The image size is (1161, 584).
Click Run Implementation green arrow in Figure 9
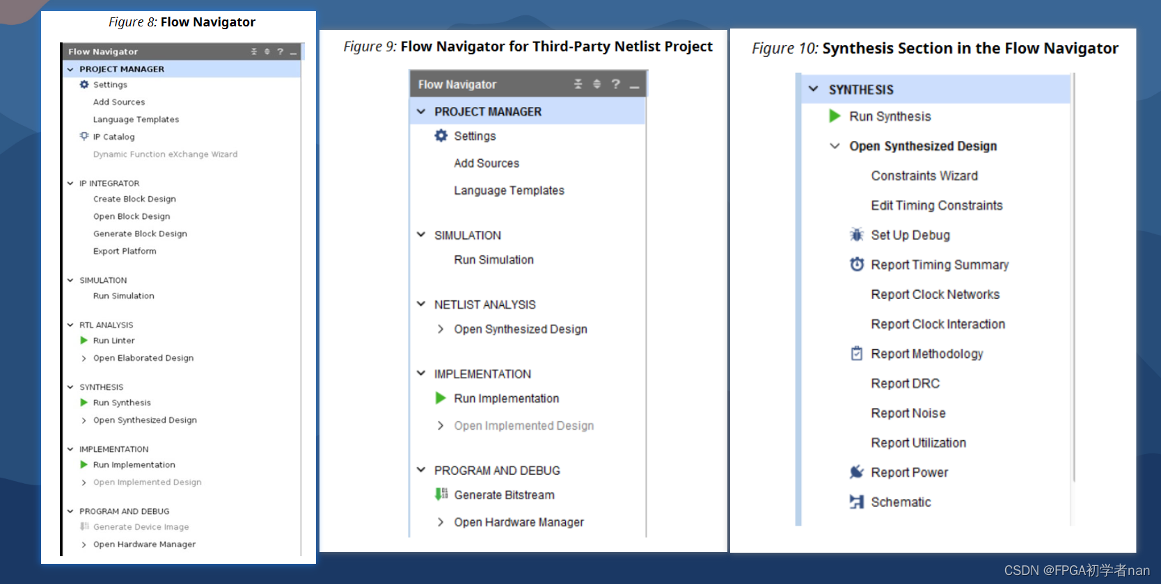click(x=441, y=398)
